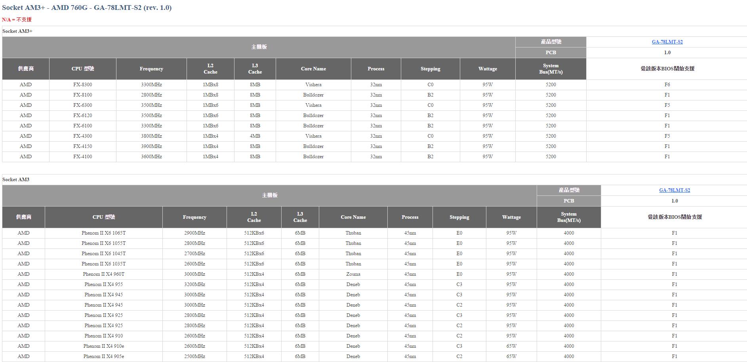This screenshot has width=747, height=362.
Task: Click the FX-4150 CPU model cell
Action: [83, 146]
